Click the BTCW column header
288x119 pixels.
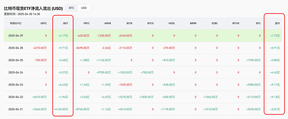[x=236, y=23]
